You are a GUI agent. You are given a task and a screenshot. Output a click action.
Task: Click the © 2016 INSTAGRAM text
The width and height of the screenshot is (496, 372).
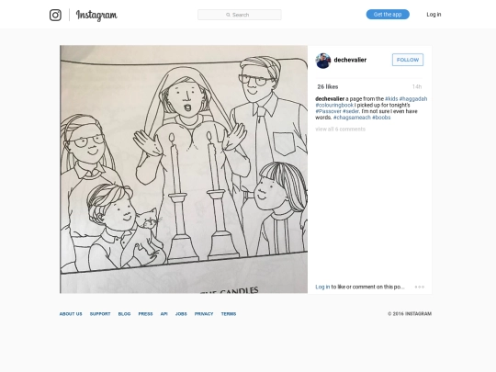point(410,314)
